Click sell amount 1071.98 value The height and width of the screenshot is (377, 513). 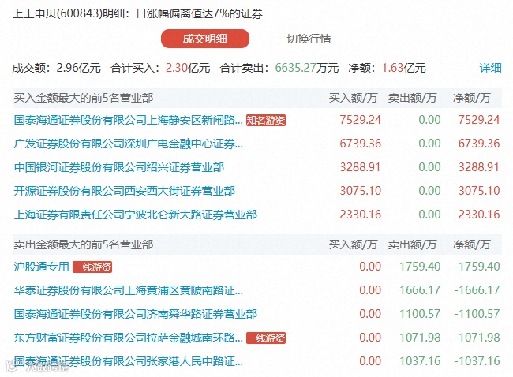point(420,338)
